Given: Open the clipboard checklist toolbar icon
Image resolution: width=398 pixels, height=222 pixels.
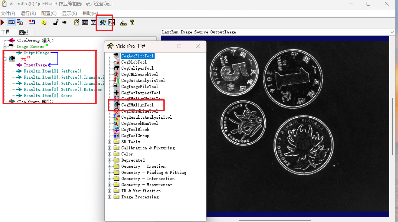Looking at the screenshot, I should point(76,22).
